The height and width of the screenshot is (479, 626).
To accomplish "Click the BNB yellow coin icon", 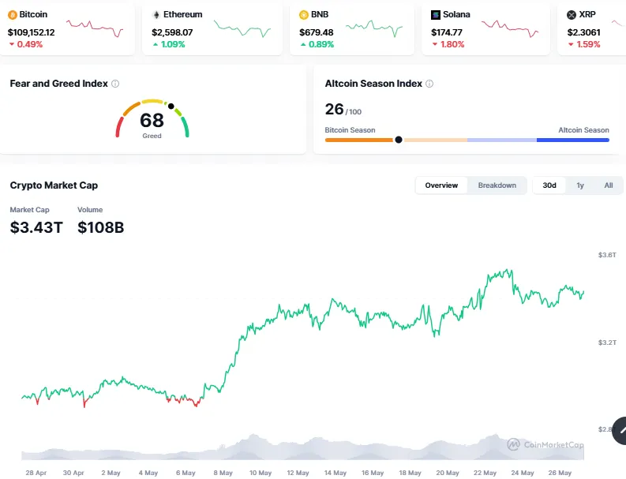I will pyautogui.click(x=304, y=15).
